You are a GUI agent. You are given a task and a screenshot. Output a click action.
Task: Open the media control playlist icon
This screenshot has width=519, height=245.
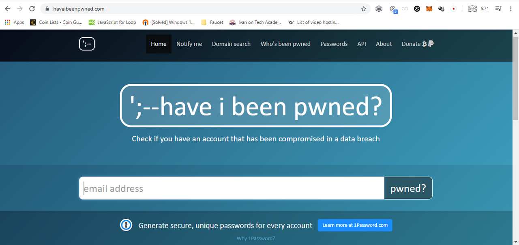(499, 9)
